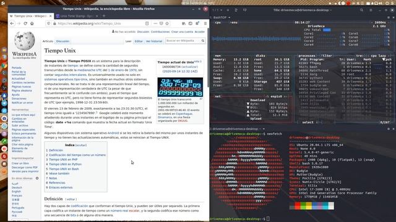Open Portada in sidebar
The height and width of the screenshot is (222, 396).
tap(17, 68)
